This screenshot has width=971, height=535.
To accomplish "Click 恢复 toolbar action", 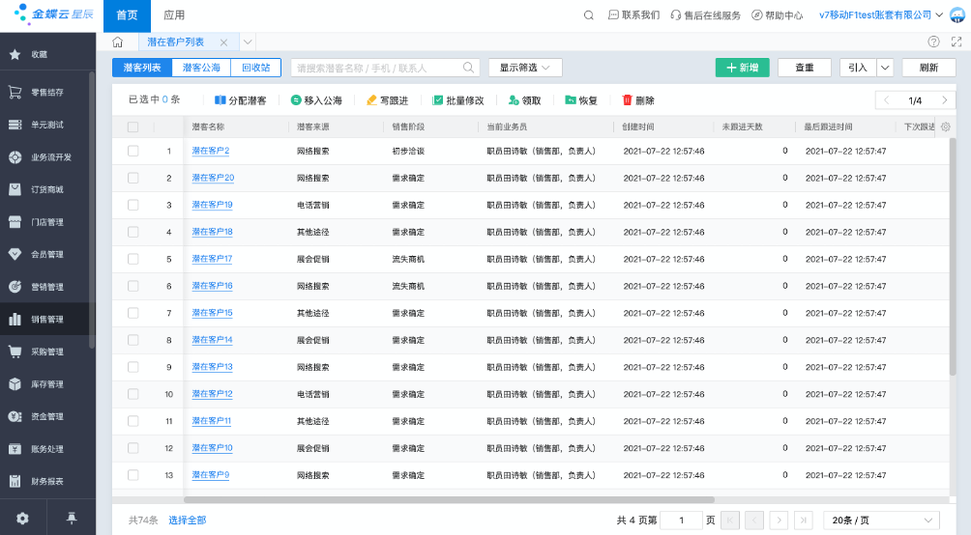I will click(581, 100).
